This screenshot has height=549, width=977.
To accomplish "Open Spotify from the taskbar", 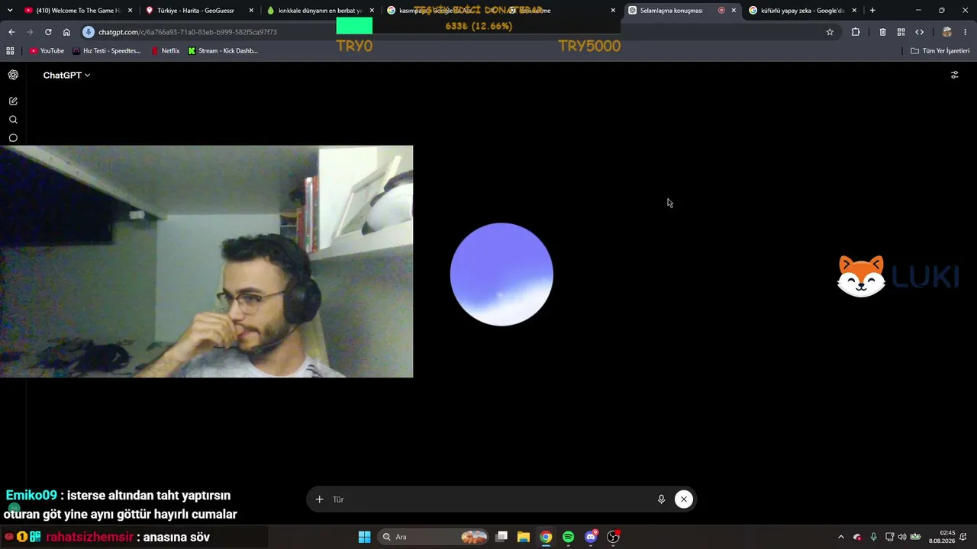I will (568, 537).
